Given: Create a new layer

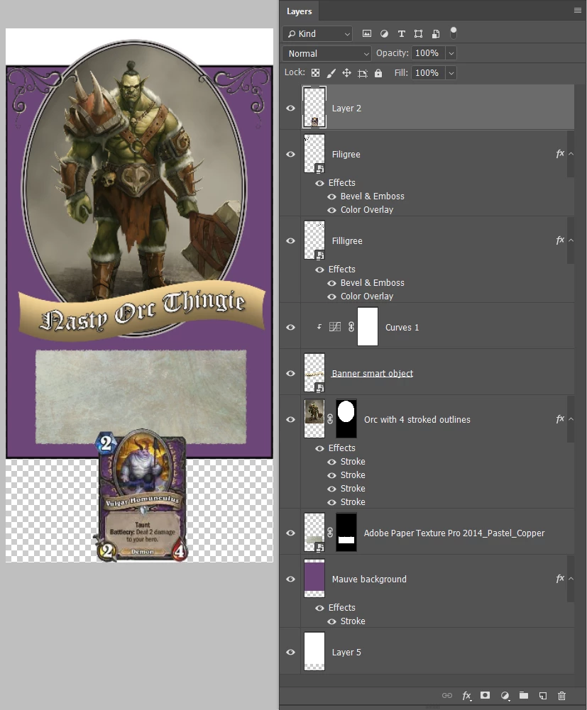Looking at the screenshot, I should tap(542, 696).
